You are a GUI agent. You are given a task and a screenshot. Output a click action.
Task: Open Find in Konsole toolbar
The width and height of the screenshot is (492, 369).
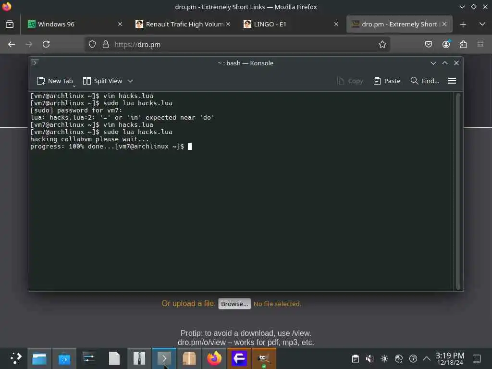click(x=425, y=81)
